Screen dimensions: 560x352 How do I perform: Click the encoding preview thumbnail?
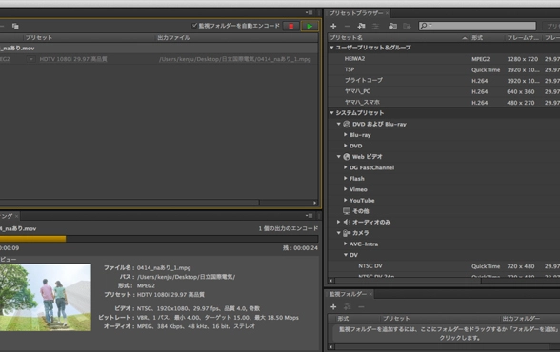pyautogui.click(x=46, y=298)
